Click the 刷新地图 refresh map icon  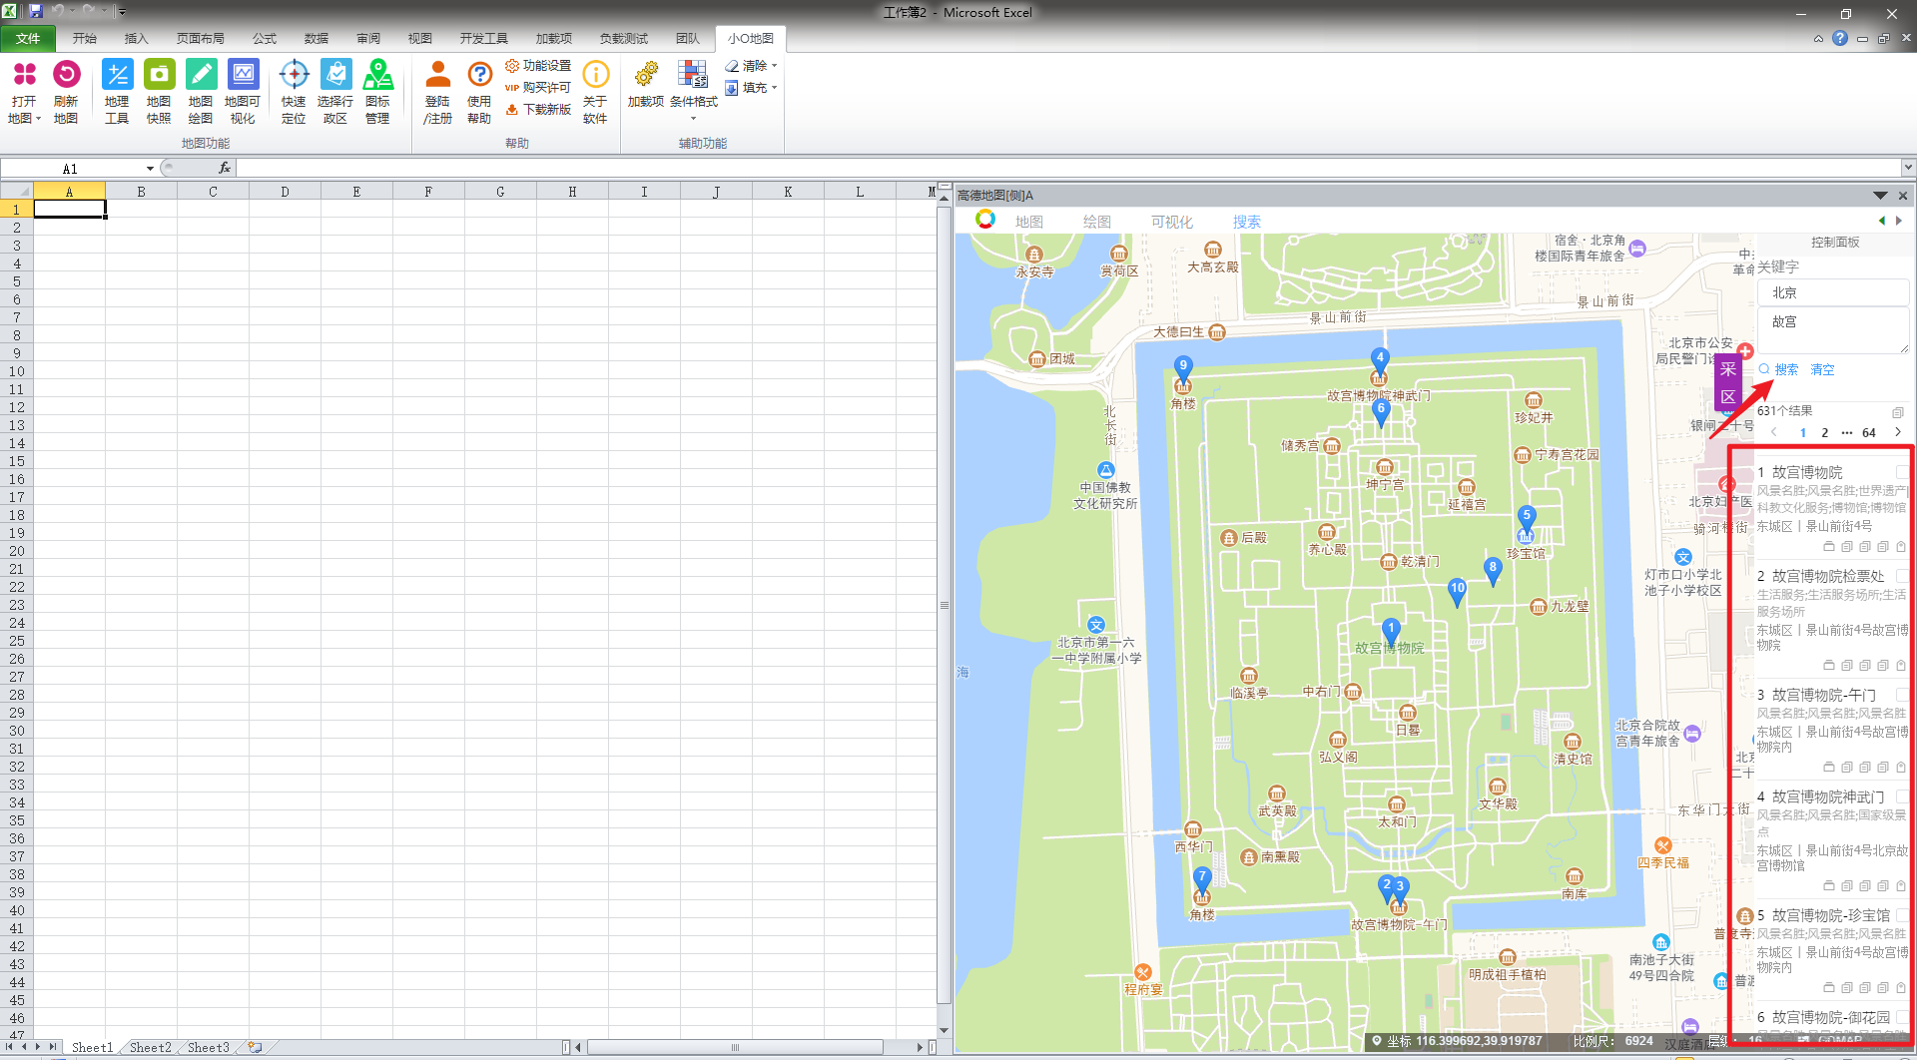(66, 75)
